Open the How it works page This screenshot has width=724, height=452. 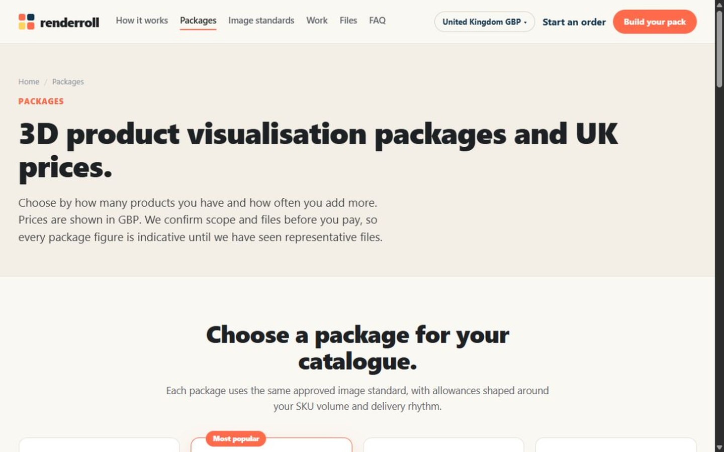pyautogui.click(x=142, y=21)
